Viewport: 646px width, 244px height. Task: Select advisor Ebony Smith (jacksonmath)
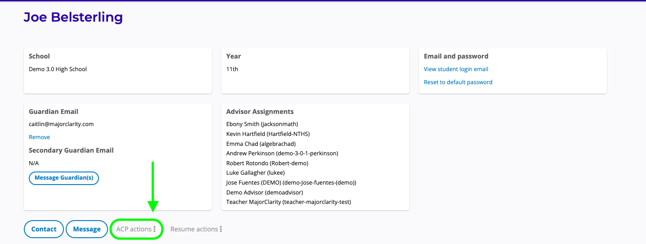click(x=262, y=124)
